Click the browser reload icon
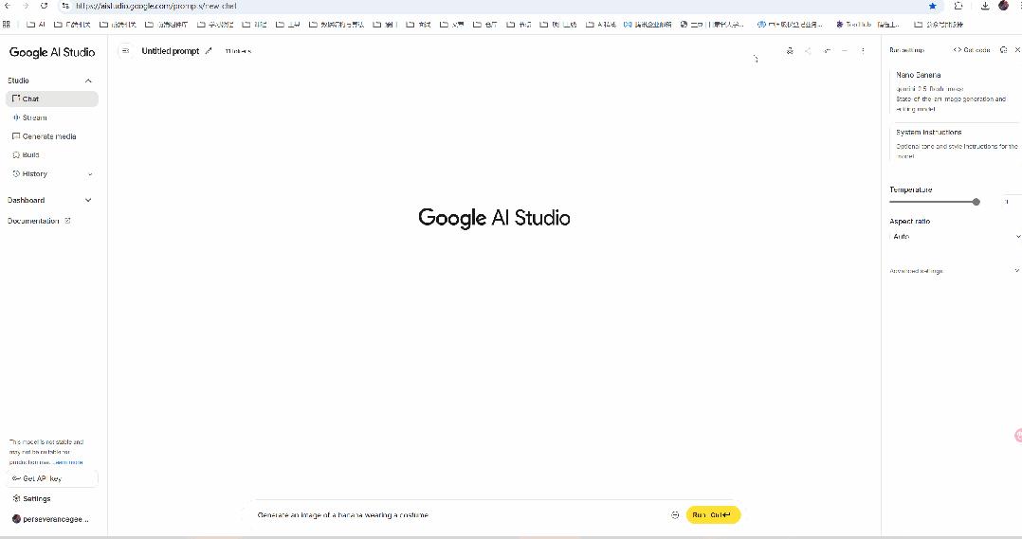The height and width of the screenshot is (539, 1022). (44, 6)
